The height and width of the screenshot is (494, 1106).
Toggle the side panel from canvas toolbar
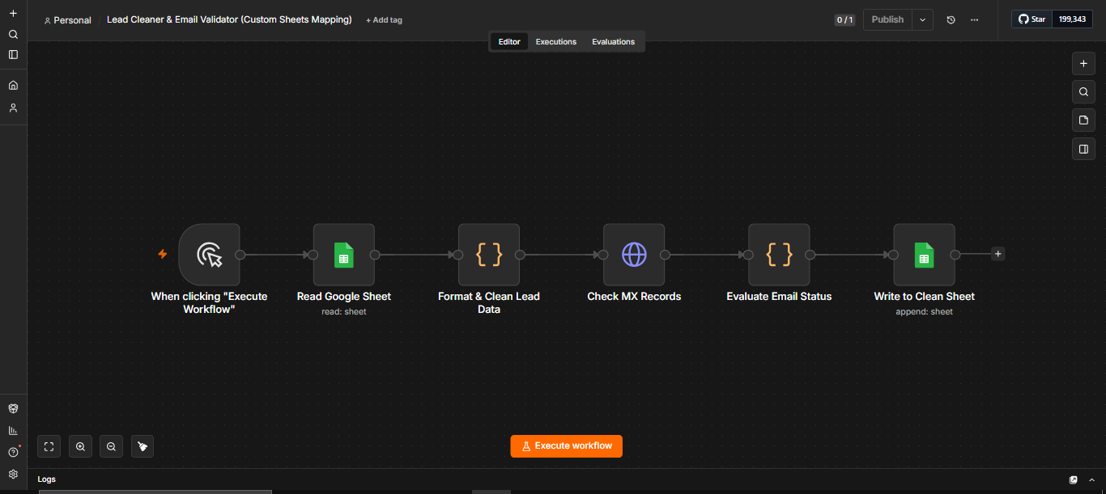[1083, 149]
